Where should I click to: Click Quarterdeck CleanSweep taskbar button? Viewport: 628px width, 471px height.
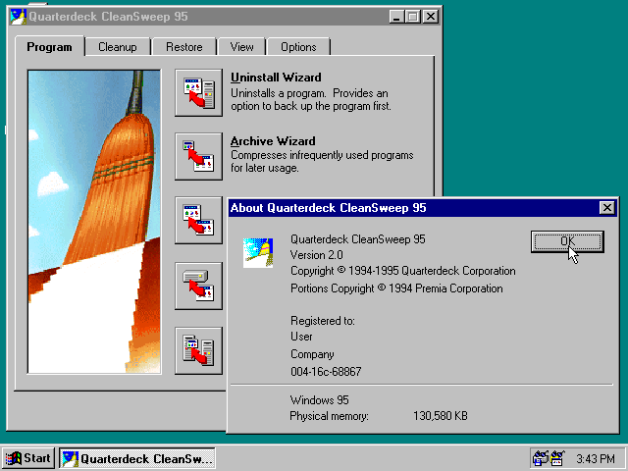pyautogui.click(x=137, y=458)
